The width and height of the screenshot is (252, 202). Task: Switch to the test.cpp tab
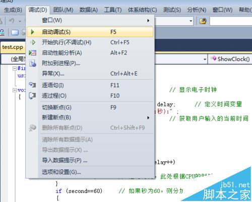pyautogui.click(x=13, y=47)
